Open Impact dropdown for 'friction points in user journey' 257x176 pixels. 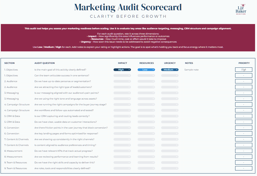(x=122, y=128)
